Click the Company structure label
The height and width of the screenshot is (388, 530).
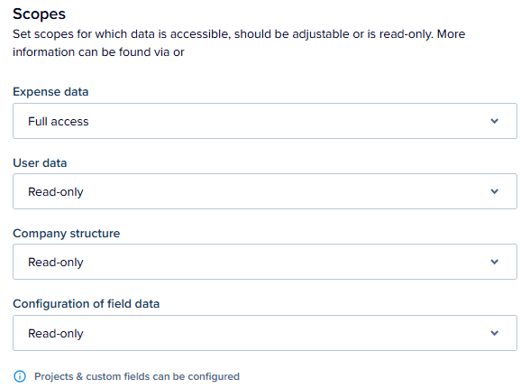click(x=67, y=234)
